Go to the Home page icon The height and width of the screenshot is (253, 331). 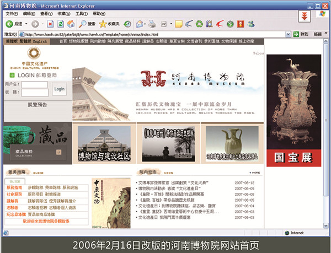pyautogui.click(x=71, y=24)
